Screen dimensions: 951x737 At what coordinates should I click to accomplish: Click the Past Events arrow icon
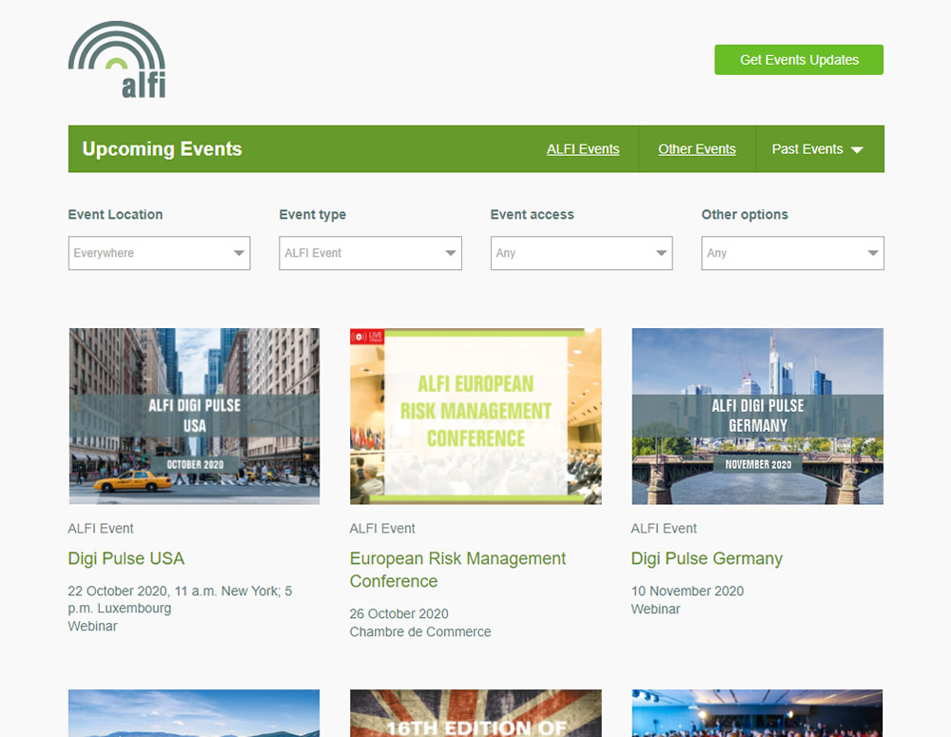point(857,150)
